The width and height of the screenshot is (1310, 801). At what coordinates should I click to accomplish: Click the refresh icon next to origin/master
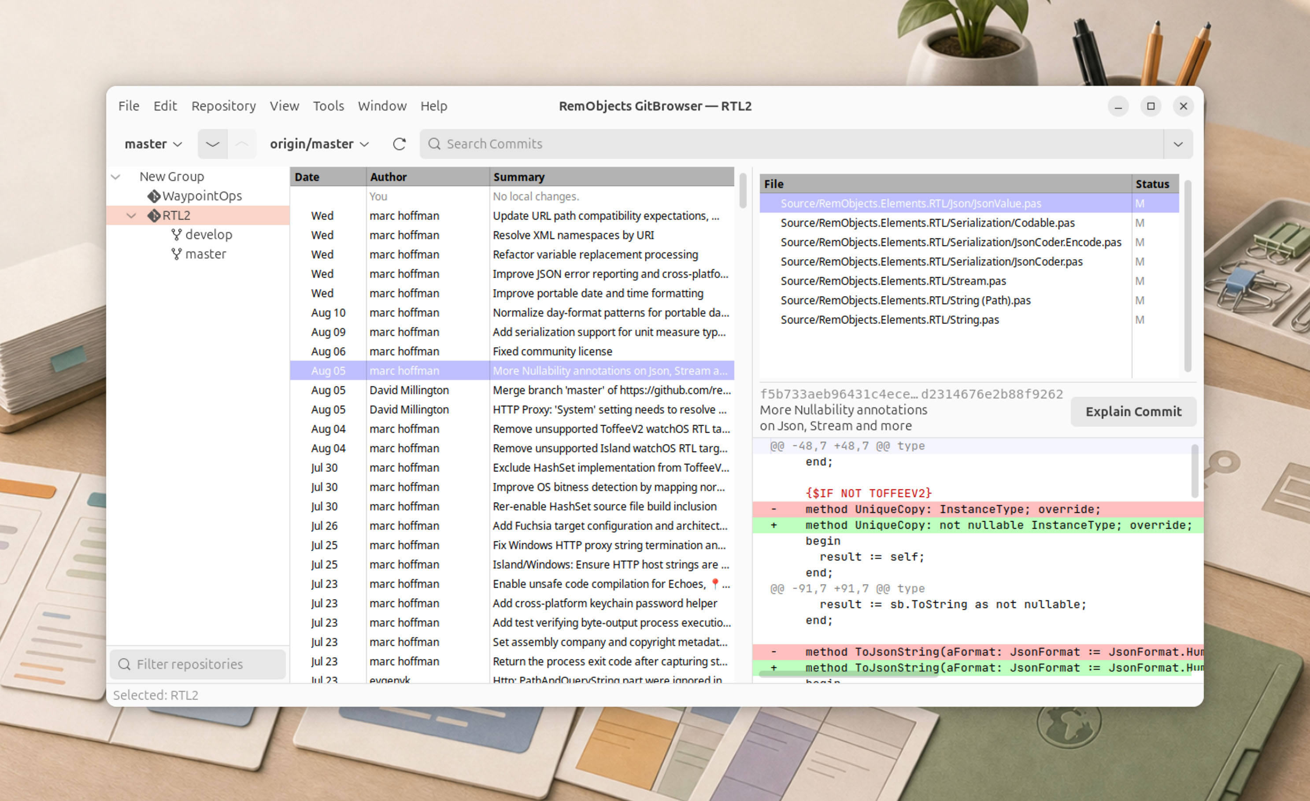coord(399,144)
